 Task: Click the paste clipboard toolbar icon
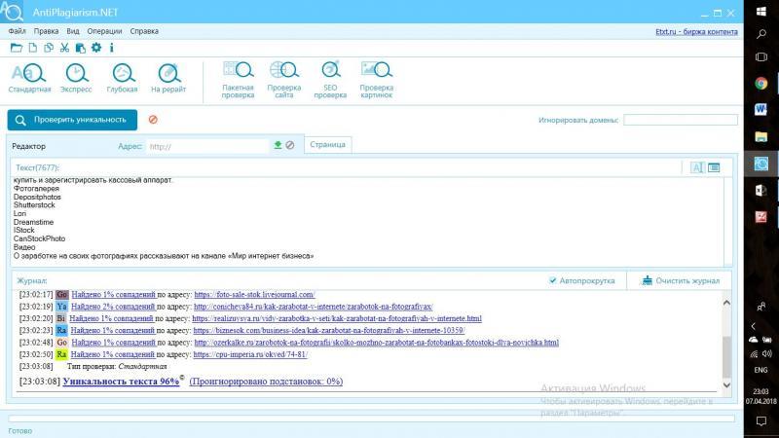[x=81, y=48]
